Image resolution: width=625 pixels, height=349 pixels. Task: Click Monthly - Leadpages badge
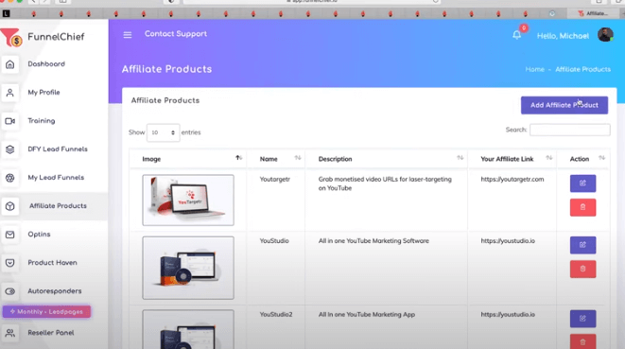tap(46, 311)
